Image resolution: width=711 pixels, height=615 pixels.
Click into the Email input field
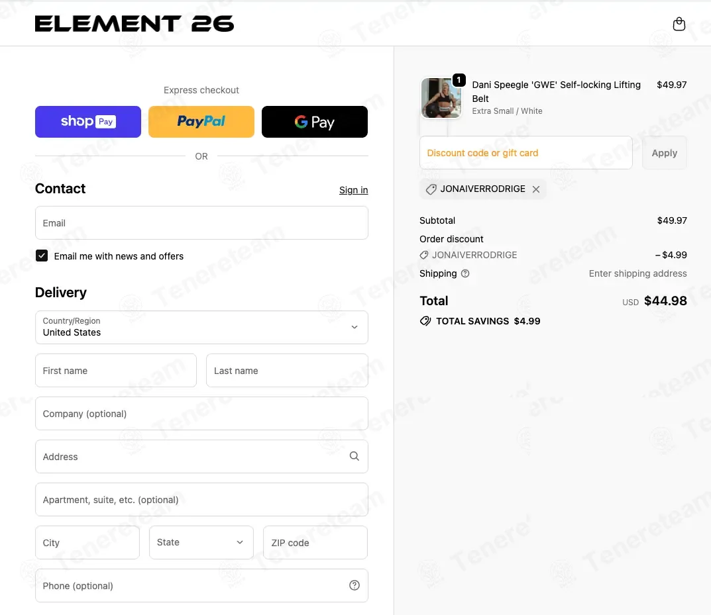coord(201,222)
